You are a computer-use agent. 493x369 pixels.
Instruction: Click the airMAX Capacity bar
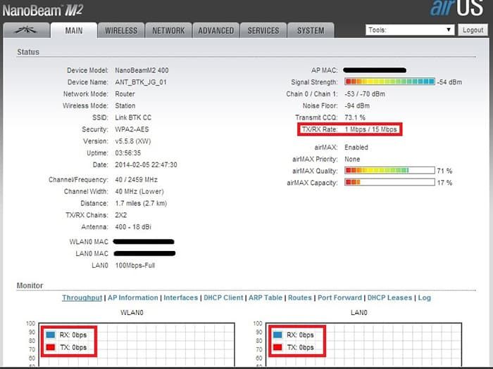tap(389, 182)
